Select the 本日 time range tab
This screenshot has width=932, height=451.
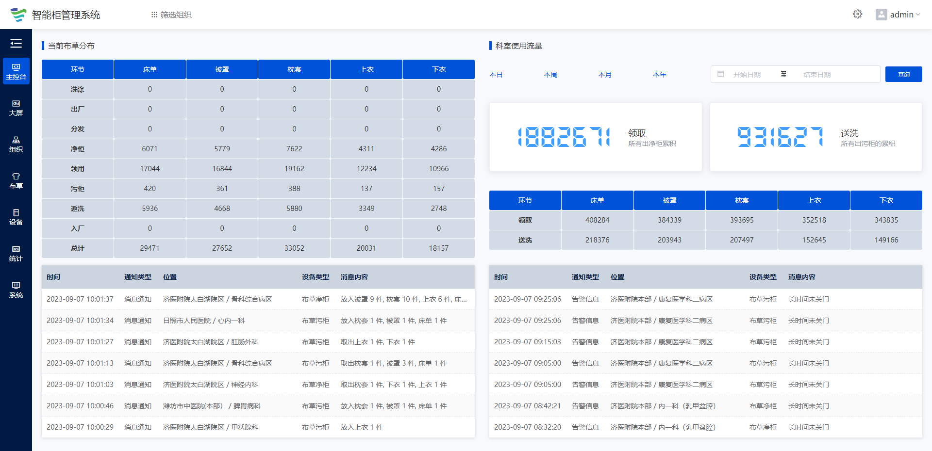point(496,75)
